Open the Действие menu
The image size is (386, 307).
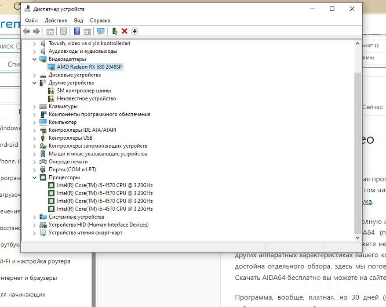[56, 20]
